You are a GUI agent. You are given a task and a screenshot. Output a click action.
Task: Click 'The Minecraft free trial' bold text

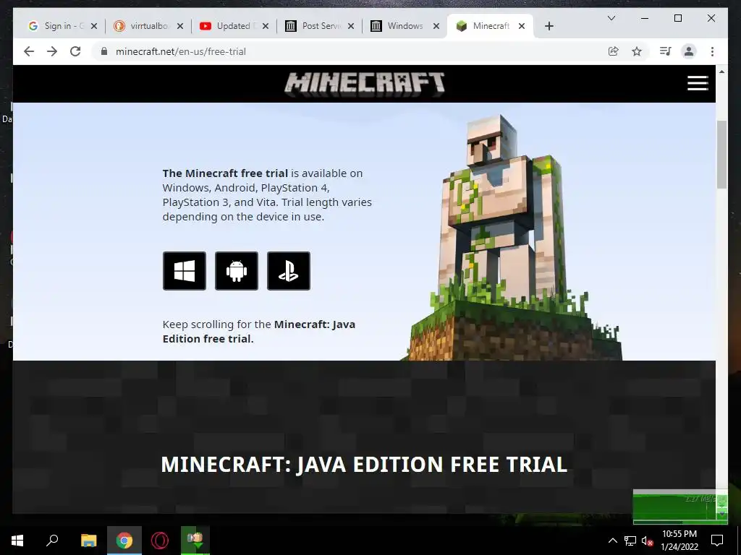[x=225, y=173]
